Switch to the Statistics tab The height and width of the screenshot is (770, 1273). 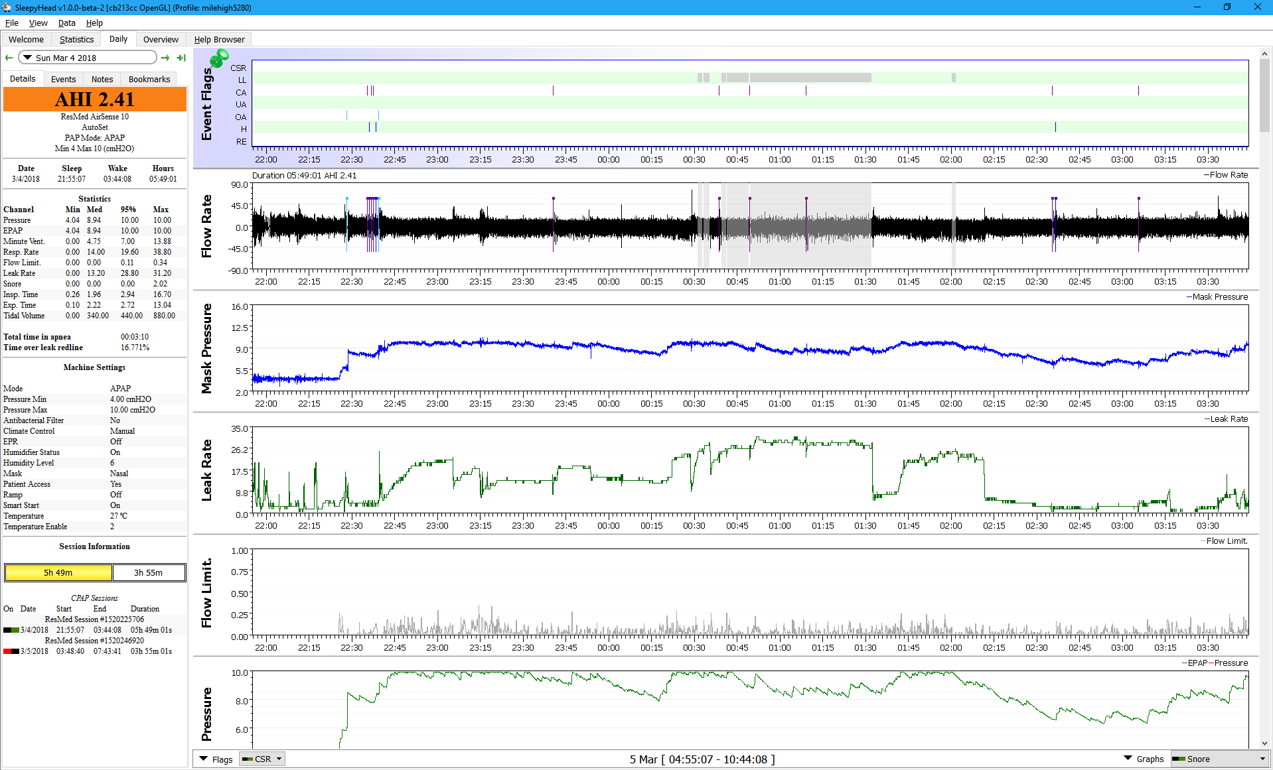[x=76, y=39]
